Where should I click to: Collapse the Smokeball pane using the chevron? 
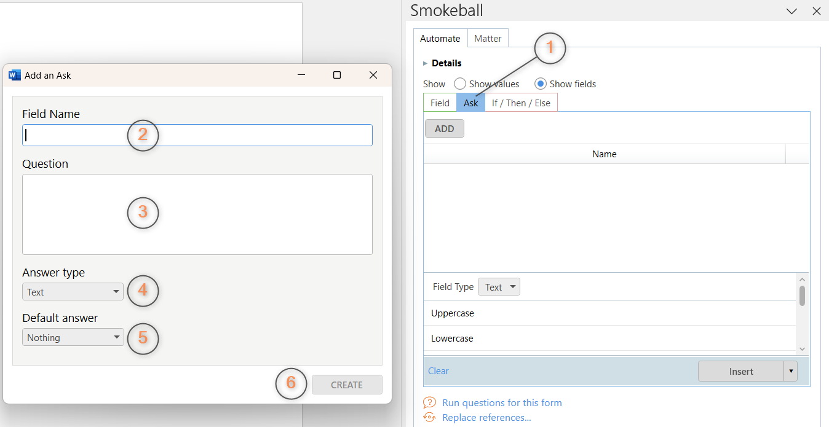click(x=792, y=11)
